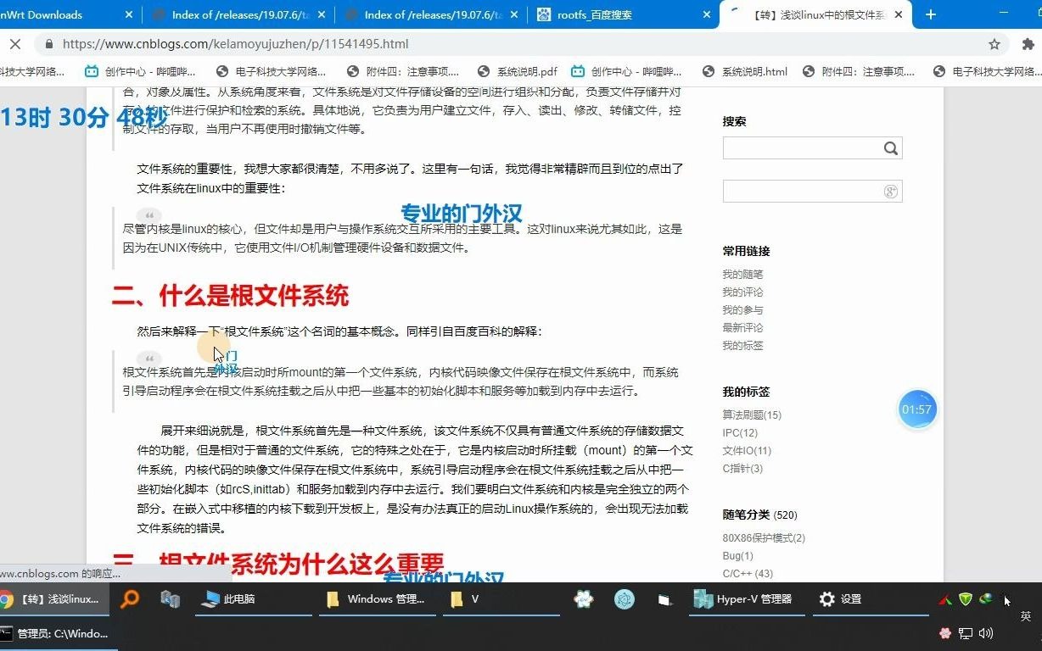Click the network icon in the system tray
This screenshot has height=651, width=1042.
(x=966, y=633)
